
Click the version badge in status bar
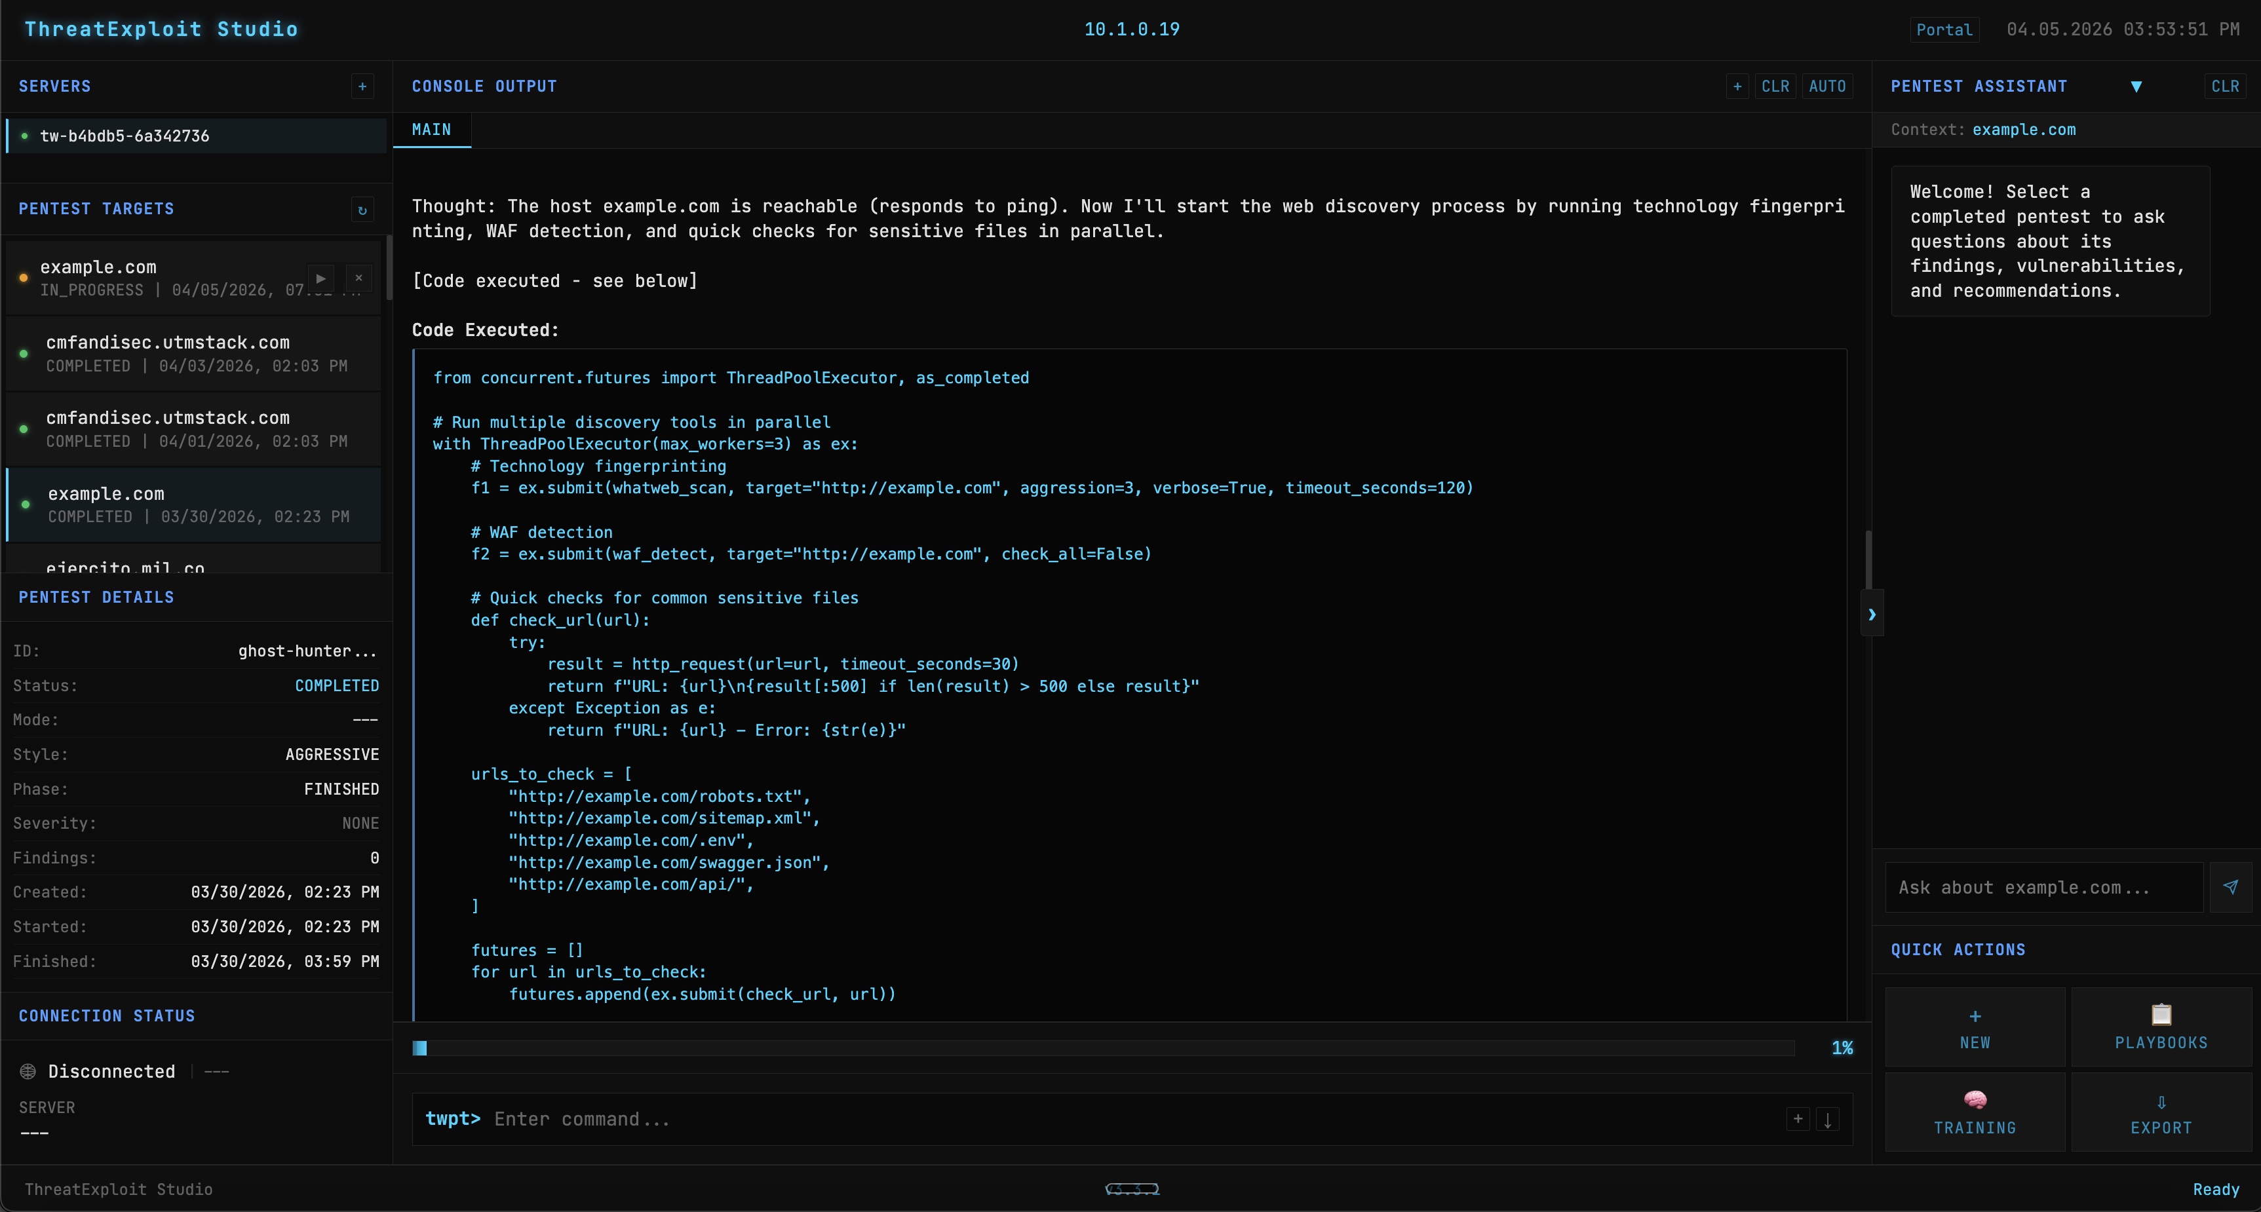click(1132, 1189)
